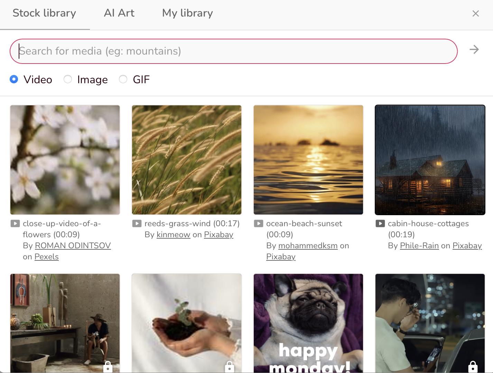This screenshot has width=493, height=373.
Task: Open kinmeow author link
Action: pos(173,235)
